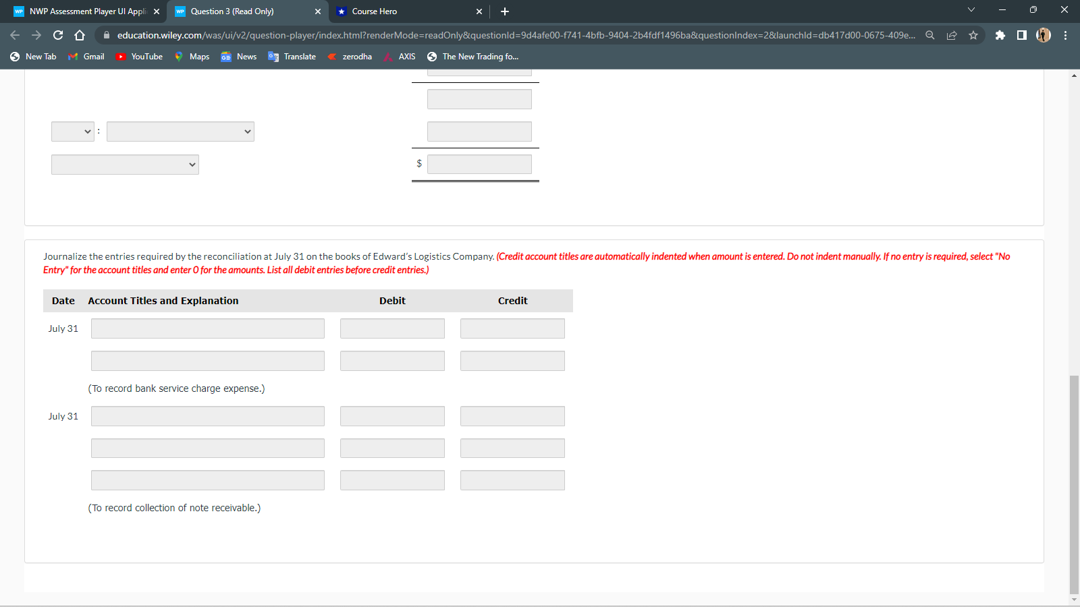The image size is (1080, 607).
Task: Close the Course Hero tab
Action: 479,11
